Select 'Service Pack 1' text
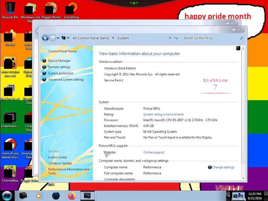Viewport: 268px width, 201px height. pyautogui.click(x=114, y=80)
